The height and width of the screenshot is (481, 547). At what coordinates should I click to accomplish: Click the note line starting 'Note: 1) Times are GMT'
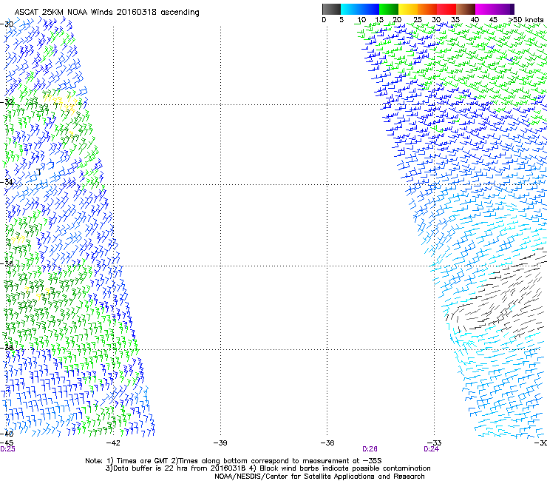[x=234, y=461]
